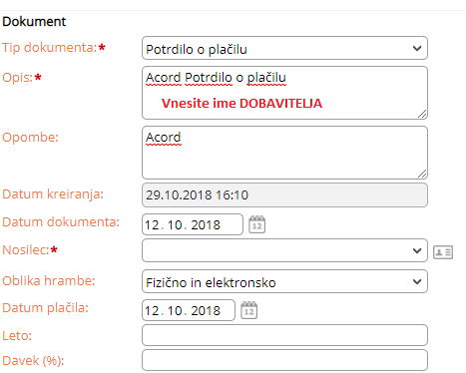Select the Datum dokumenta date field
This screenshot has height=373, width=466.
point(193,224)
